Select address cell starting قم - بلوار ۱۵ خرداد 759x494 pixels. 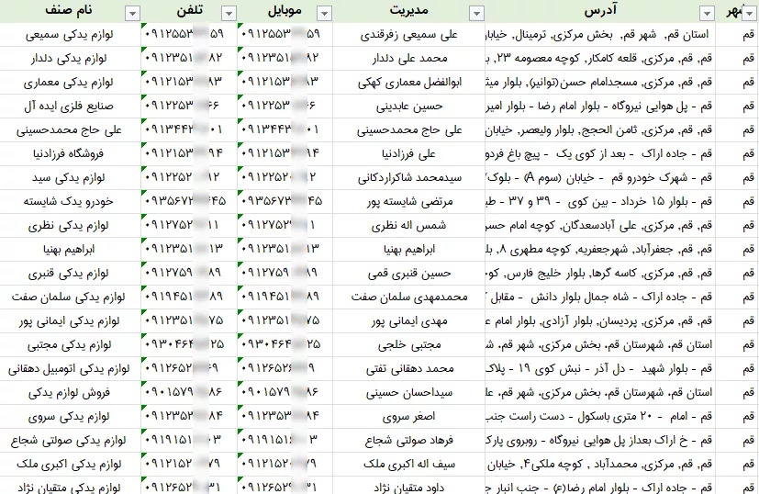coord(600,201)
